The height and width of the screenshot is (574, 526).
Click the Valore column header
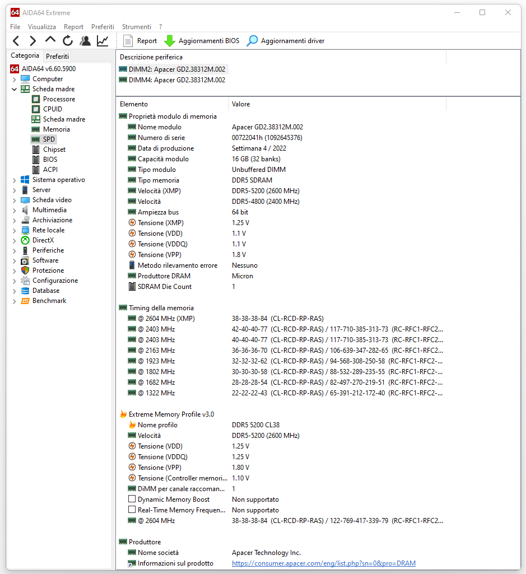coord(337,104)
